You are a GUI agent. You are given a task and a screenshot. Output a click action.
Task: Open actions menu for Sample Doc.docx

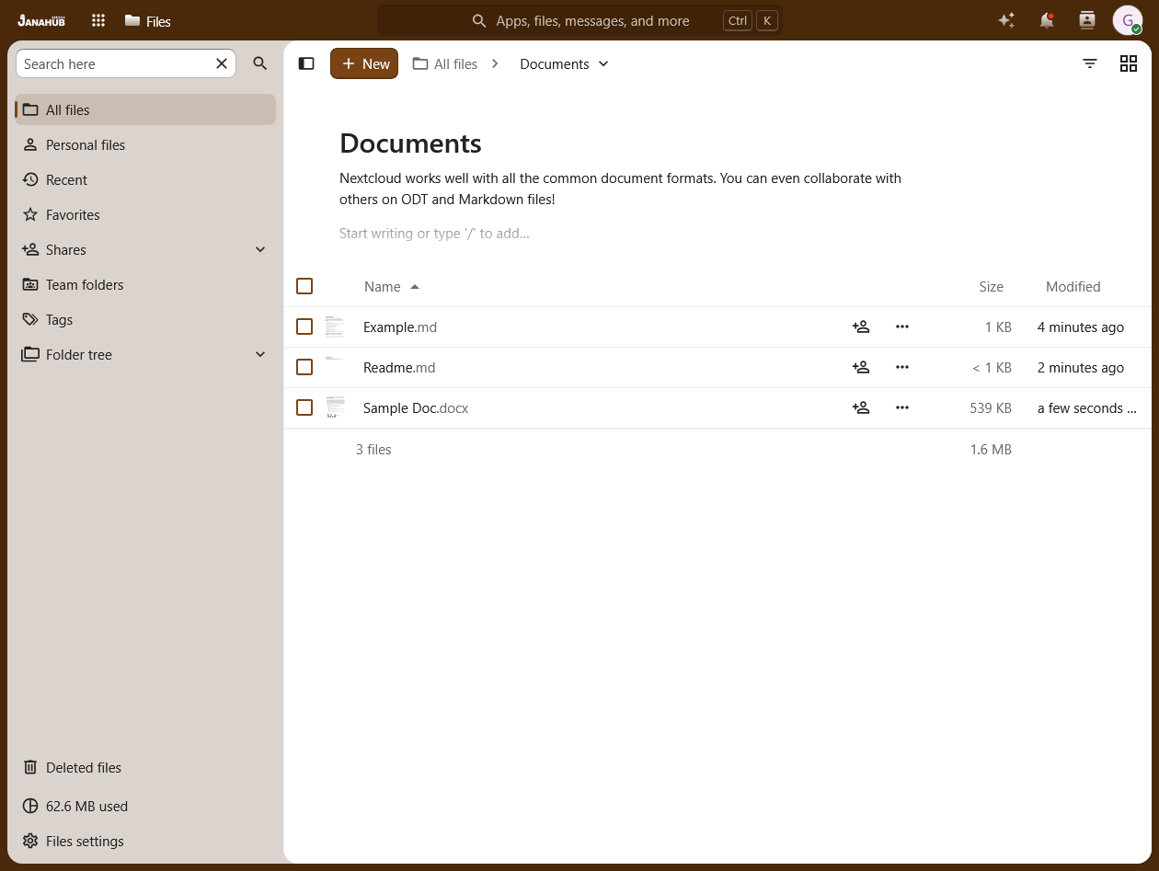coord(902,407)
